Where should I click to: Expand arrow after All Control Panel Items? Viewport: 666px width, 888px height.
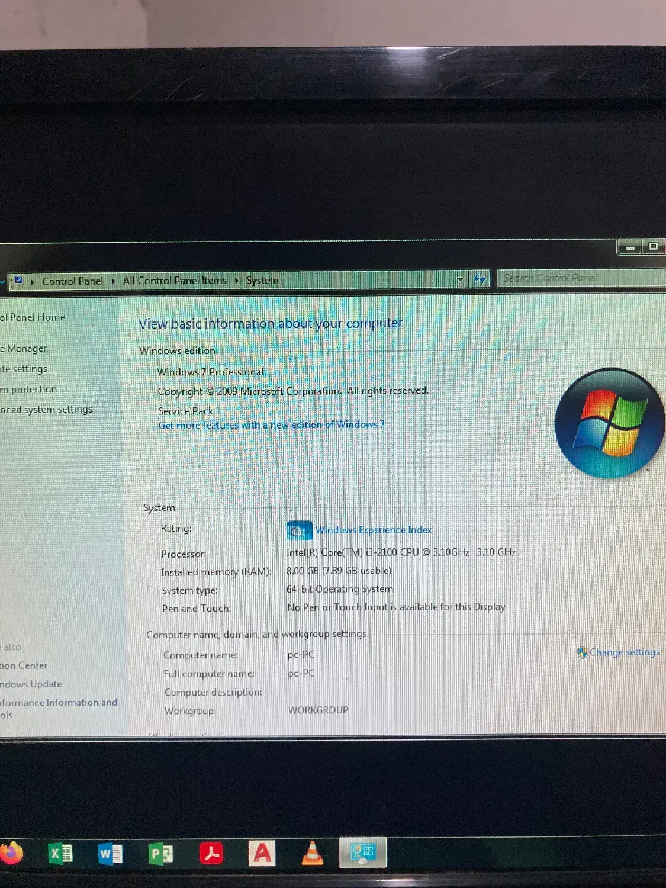tap(237, 281)
